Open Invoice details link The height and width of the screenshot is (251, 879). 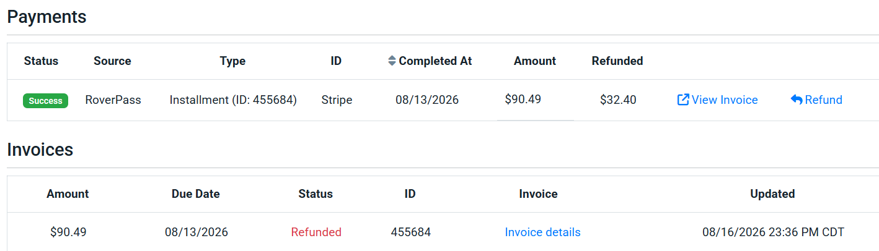[x=542, y=232]
